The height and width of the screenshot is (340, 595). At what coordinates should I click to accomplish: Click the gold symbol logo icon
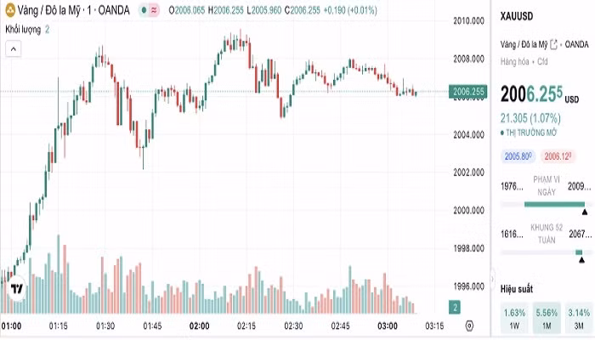(9, 10)
